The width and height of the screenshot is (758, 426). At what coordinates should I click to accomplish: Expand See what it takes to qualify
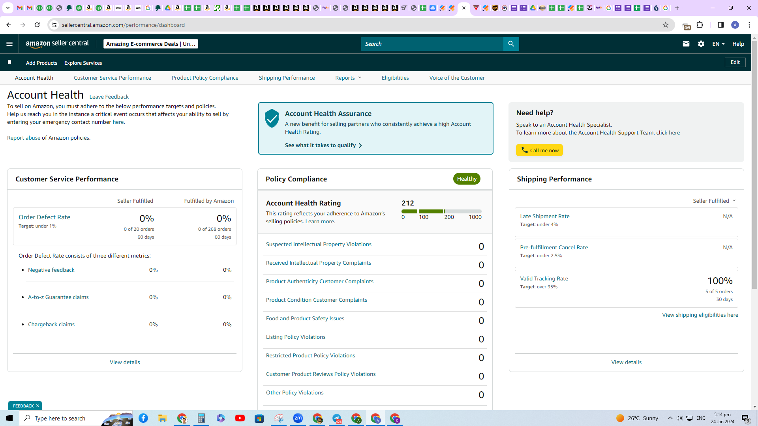click(323, 145)
